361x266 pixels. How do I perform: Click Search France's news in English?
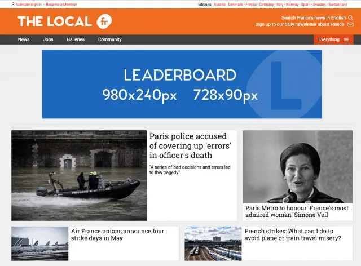[314, 17]
